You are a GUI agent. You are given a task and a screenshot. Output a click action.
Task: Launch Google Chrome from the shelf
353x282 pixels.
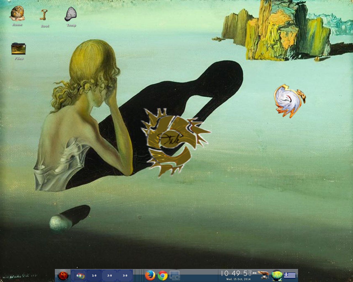[x=163, y=275]
